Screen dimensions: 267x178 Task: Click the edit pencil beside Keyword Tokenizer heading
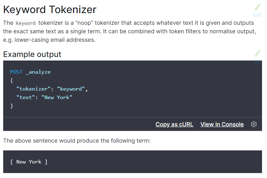[x=257, y=7]
